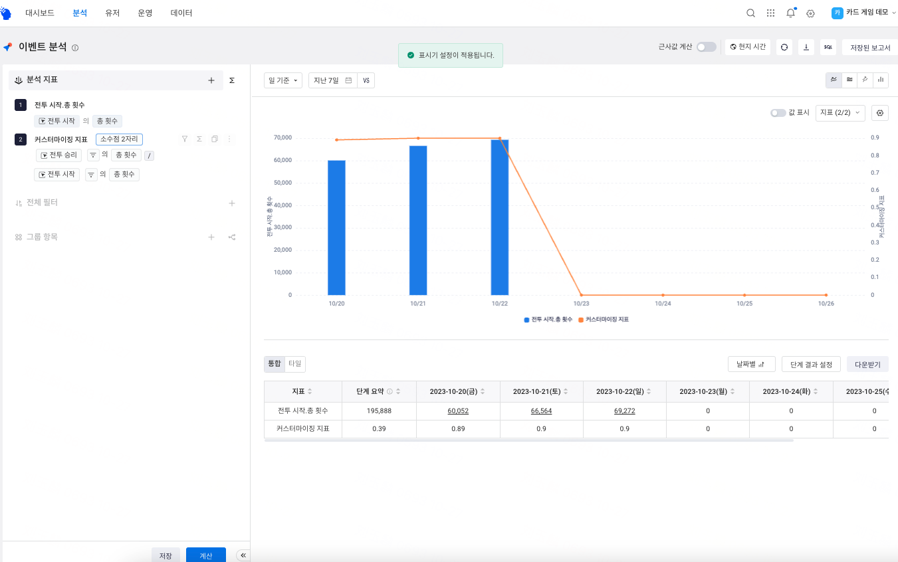Switch to the area chart icon
Image resolution: width=898 pixels, height=562 pixels.
pyautogui.click(x=849, y=80)
